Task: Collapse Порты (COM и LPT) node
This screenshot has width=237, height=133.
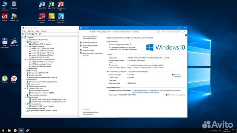Action: click(x=25, y=88)
